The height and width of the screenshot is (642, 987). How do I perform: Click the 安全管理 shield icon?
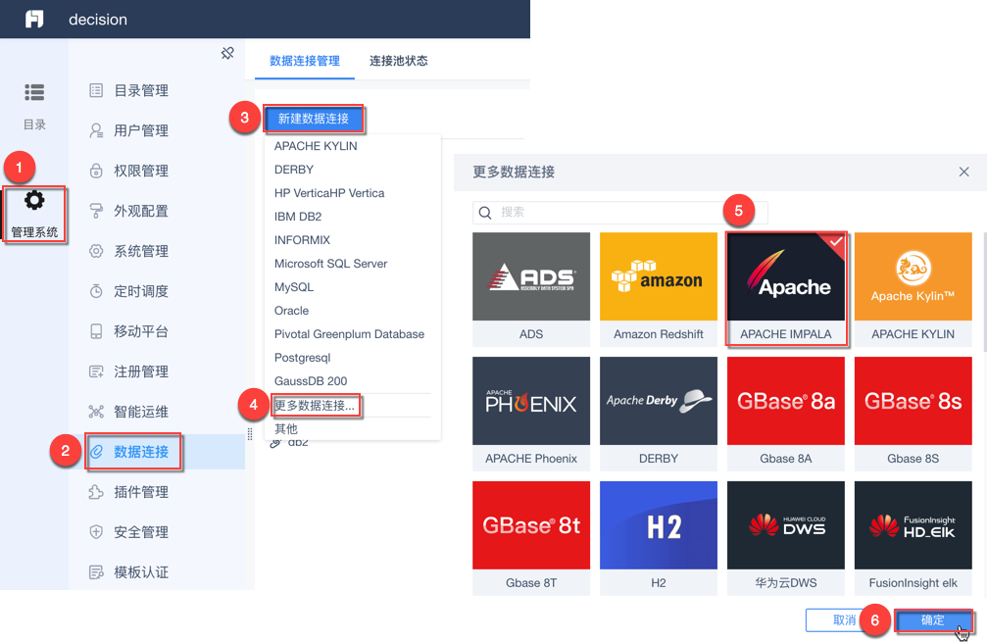(x=96, y=532)
